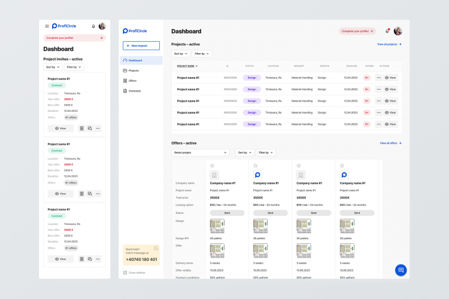Click the Design status badge in first table row
This screenshot has width=449, height=299.
tap(251, 78)
